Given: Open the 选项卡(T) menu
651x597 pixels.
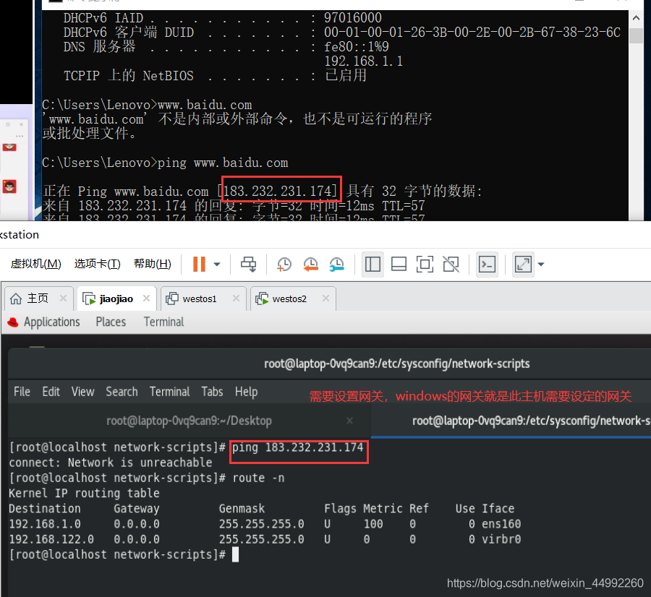Looking at the screenshot, I should point(98,264).
